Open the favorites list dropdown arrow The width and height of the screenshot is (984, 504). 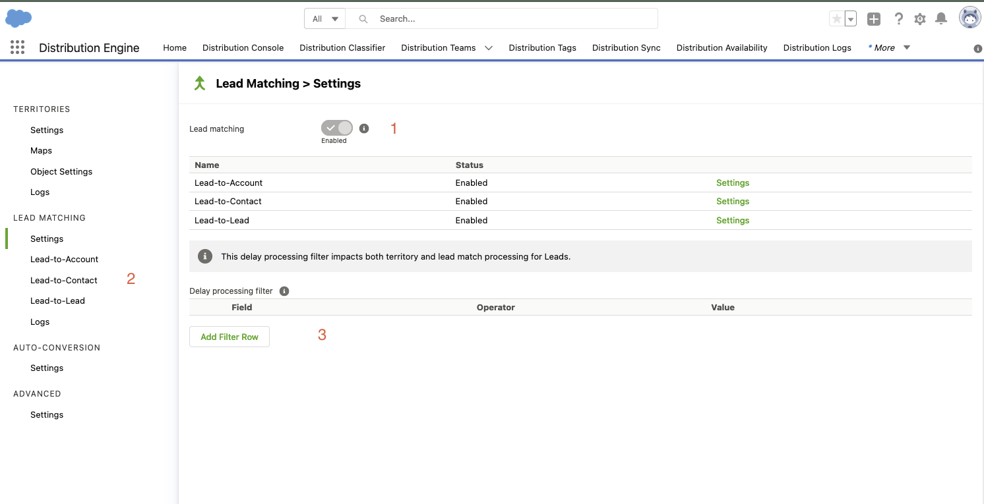click(x=851, y=19)
